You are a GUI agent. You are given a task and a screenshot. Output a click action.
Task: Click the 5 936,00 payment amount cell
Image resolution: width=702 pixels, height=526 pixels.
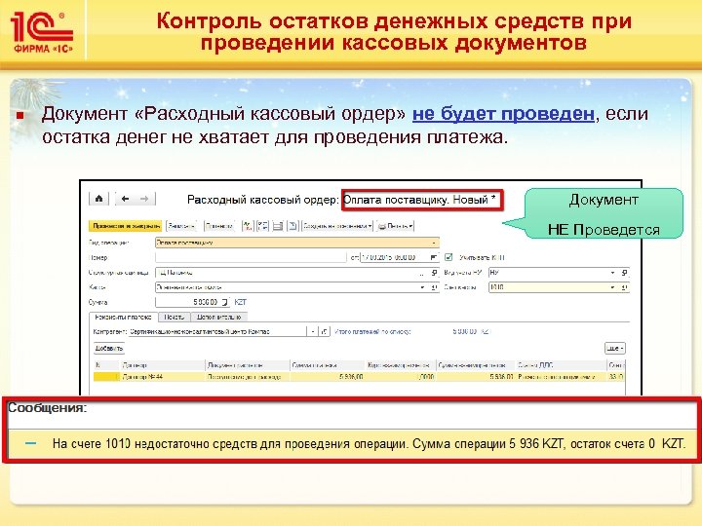[328, 377]
